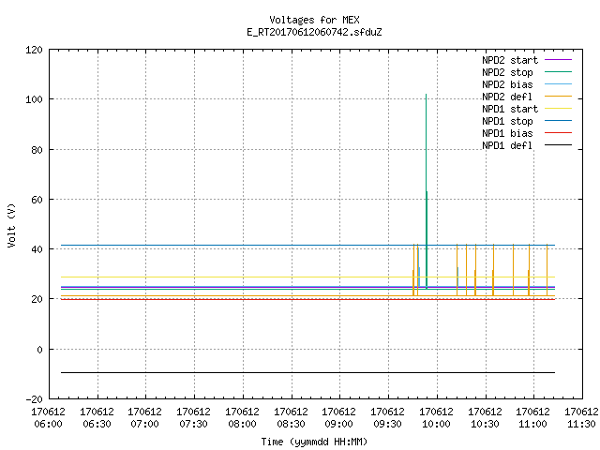
Task: Click the x-axis tick 170612 07:00
Action: (x=144, y=418)
